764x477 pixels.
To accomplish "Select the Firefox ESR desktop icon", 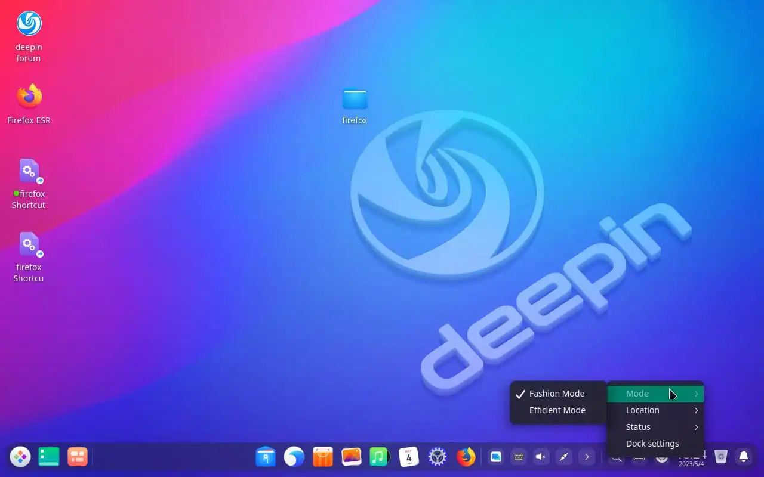I will (x=29, y=104).
